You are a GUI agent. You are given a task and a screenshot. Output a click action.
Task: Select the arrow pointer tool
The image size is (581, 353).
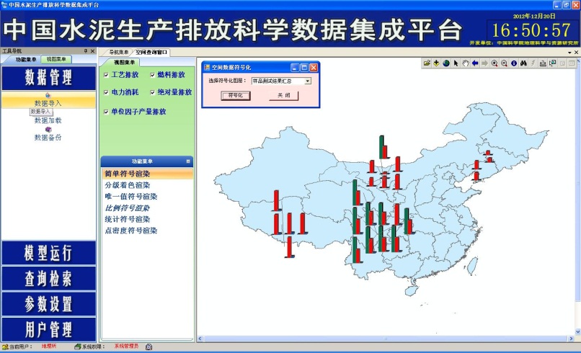point(456,64)
